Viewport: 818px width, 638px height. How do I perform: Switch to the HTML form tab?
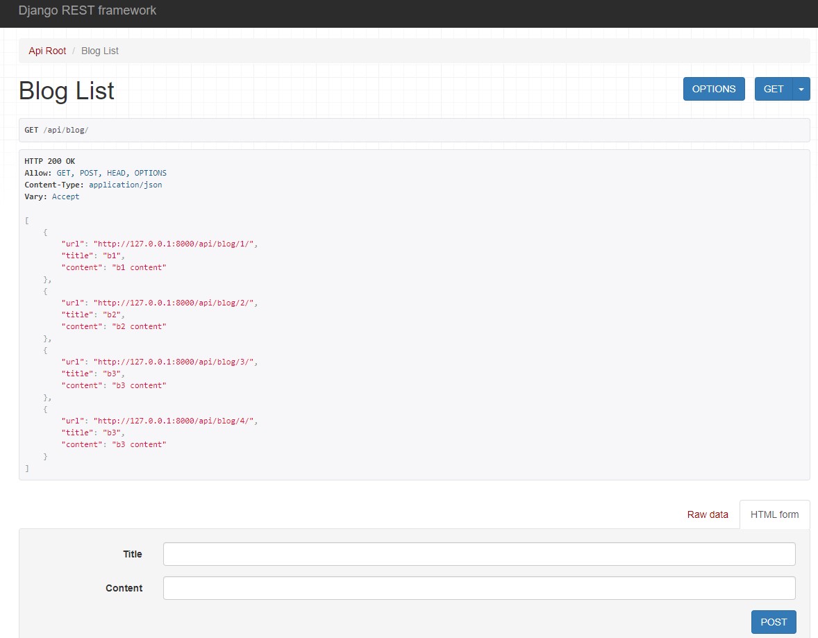(775, 514)
